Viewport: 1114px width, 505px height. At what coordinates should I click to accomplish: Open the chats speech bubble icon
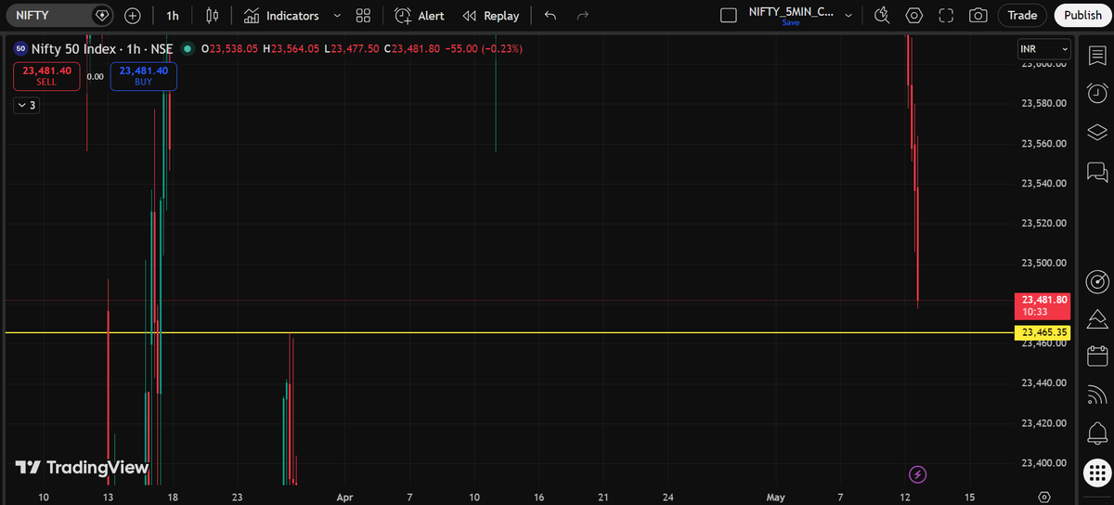[1096, 172]
